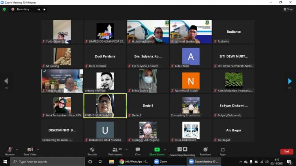296x166 pixels.
Task: Select Eva Sulyana_Kominfo tile
Action: 148,56
